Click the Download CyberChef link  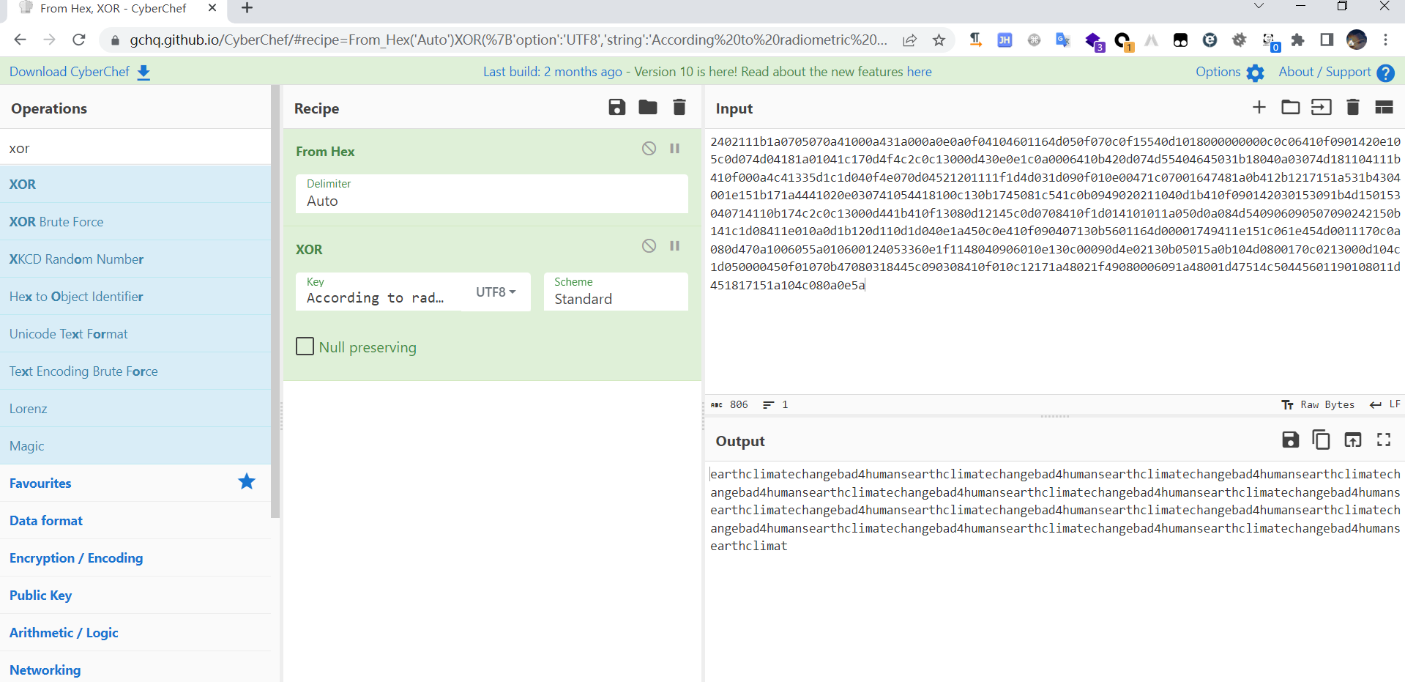79,72
